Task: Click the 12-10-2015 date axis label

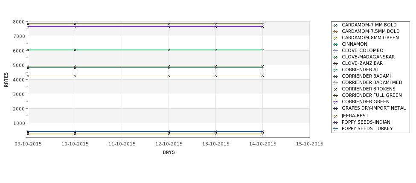Action: (x=169, y=144)
